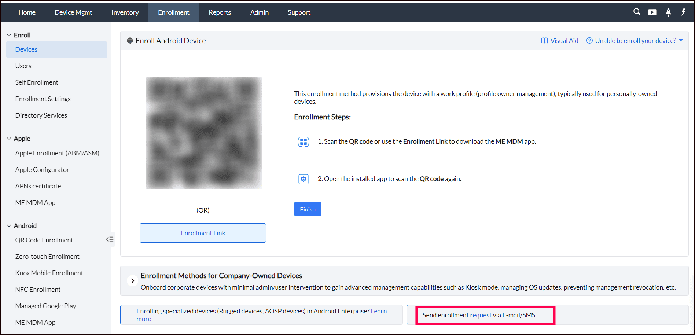Open QR Code Enrollment
This screenshot has height=335, width=695.
[44, 240]
